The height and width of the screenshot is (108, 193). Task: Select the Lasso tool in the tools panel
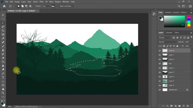click(3, 23)
